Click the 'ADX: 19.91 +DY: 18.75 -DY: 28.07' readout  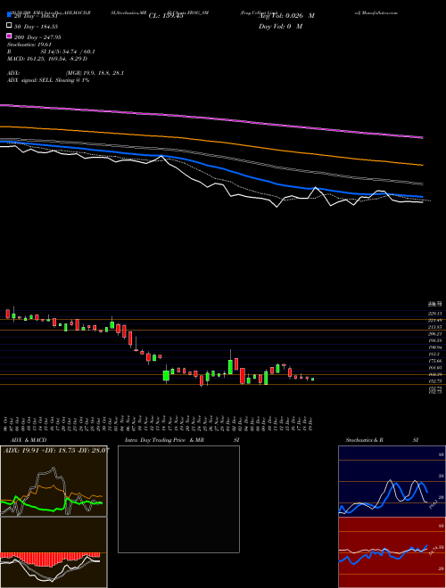coord(56,450)
